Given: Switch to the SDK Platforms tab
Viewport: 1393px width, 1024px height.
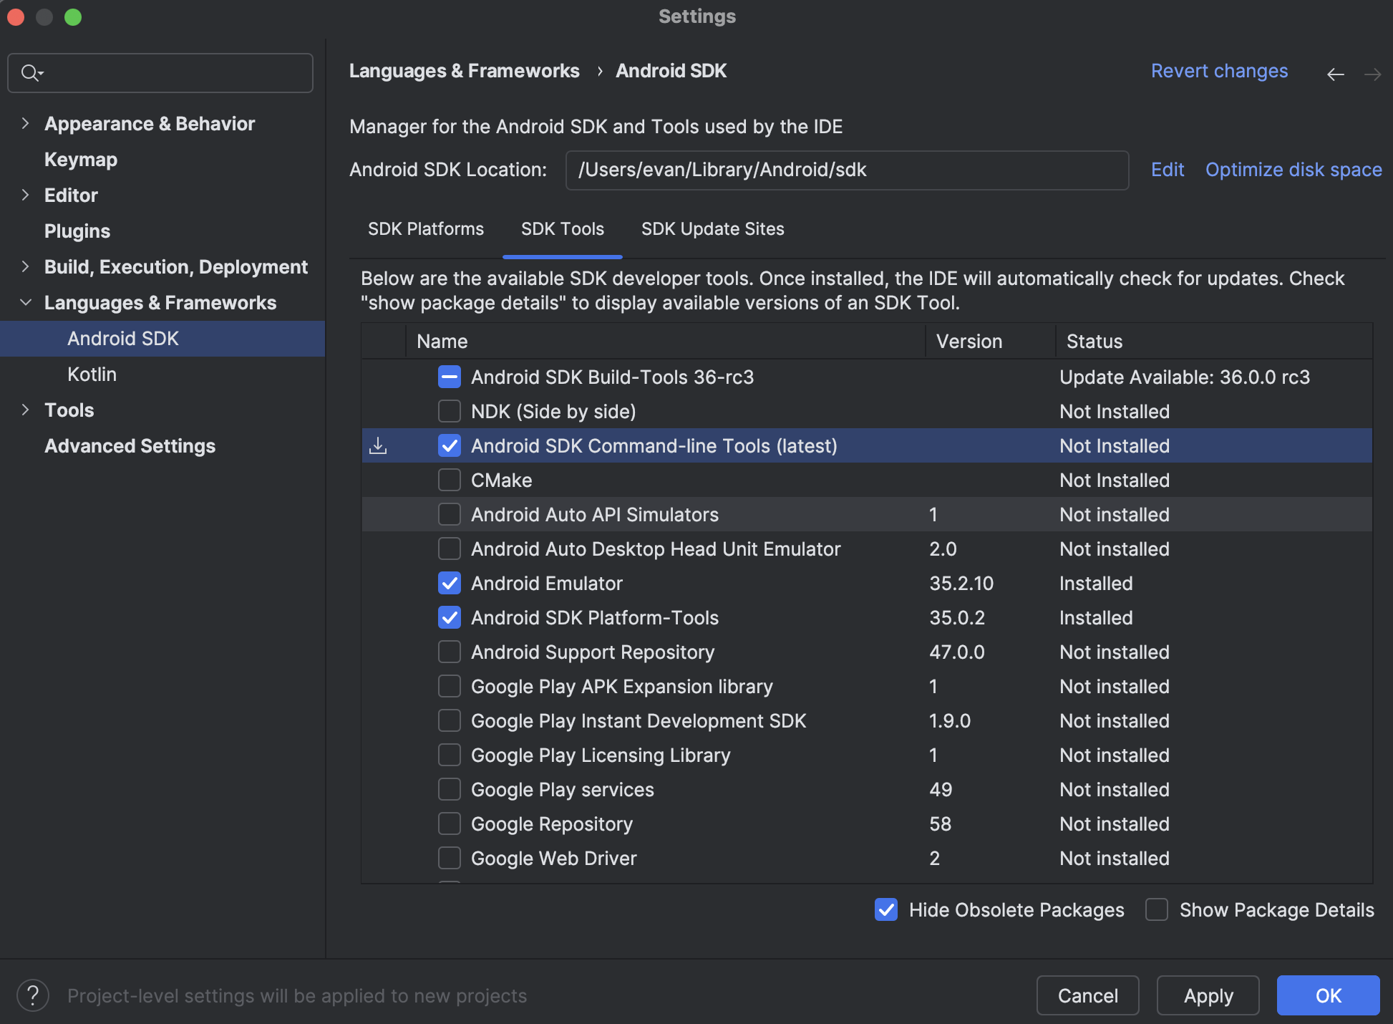Looking at the screenshot, I should click(x=426, y=229).
